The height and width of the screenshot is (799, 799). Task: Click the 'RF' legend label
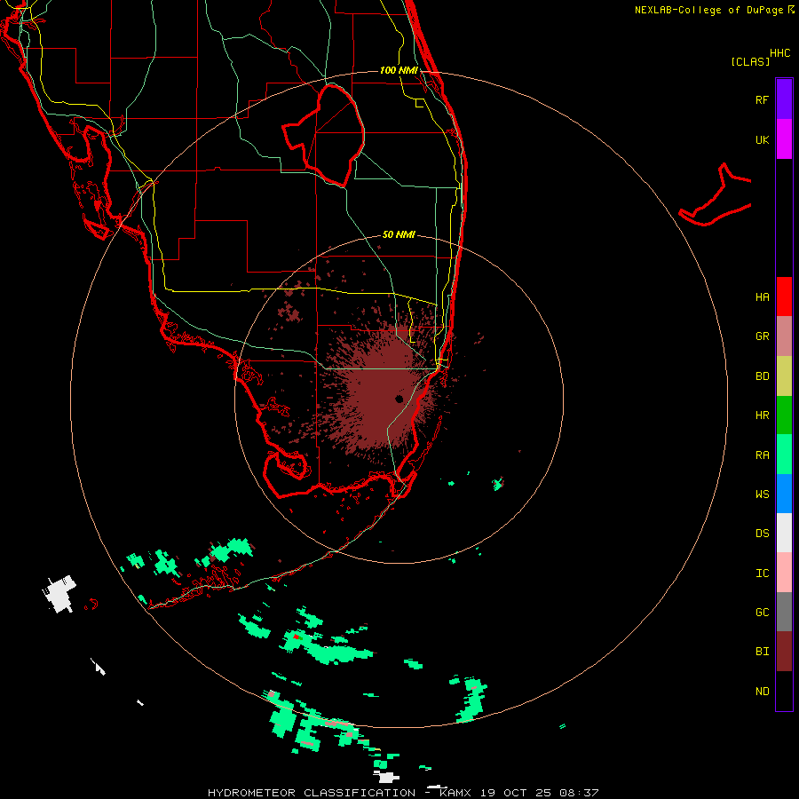point(762,99)
